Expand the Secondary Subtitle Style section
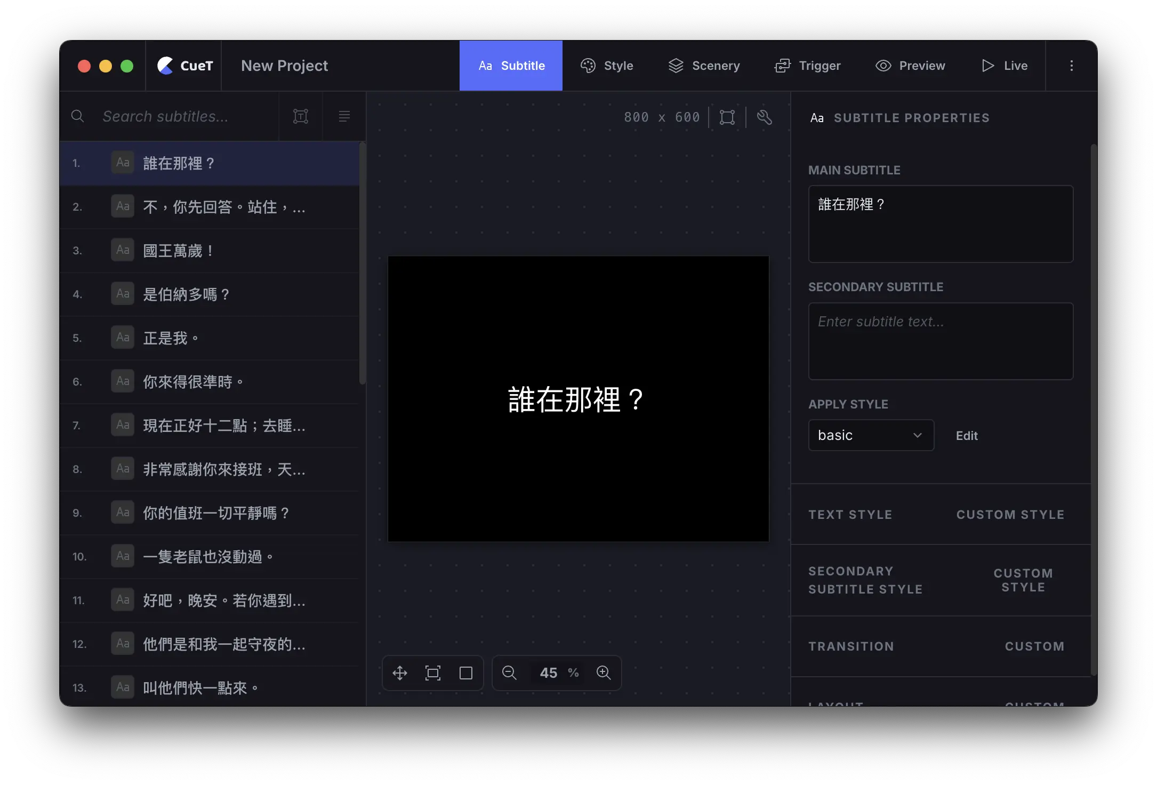This screenshot has height=785, width=1157. tap(865, 580)
